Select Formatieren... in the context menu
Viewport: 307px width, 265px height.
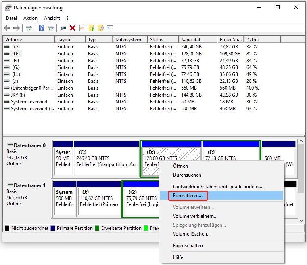pos(221,196)
